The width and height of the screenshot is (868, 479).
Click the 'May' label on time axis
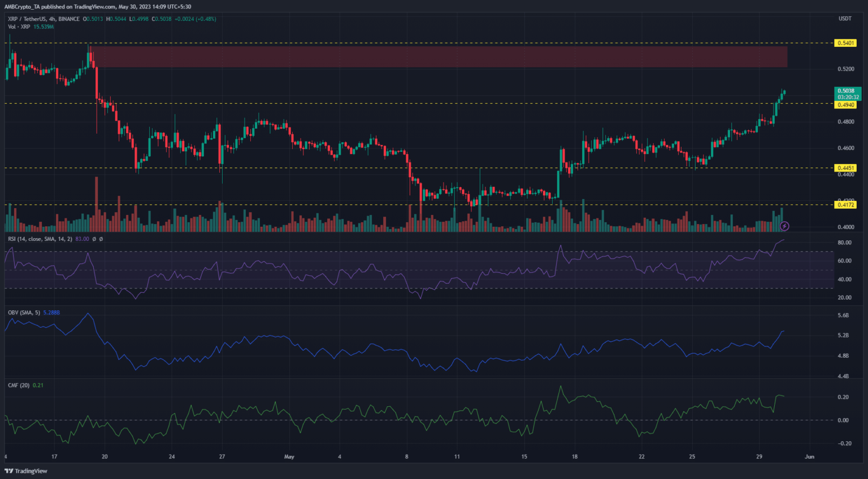[289, 456]
